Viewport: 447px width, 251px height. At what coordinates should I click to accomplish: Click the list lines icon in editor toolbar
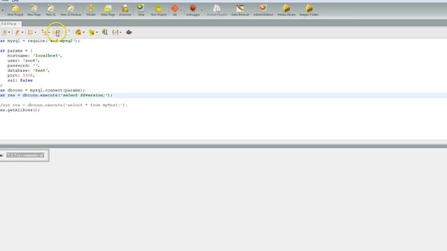pyautogui.click(x=30, y=32)
